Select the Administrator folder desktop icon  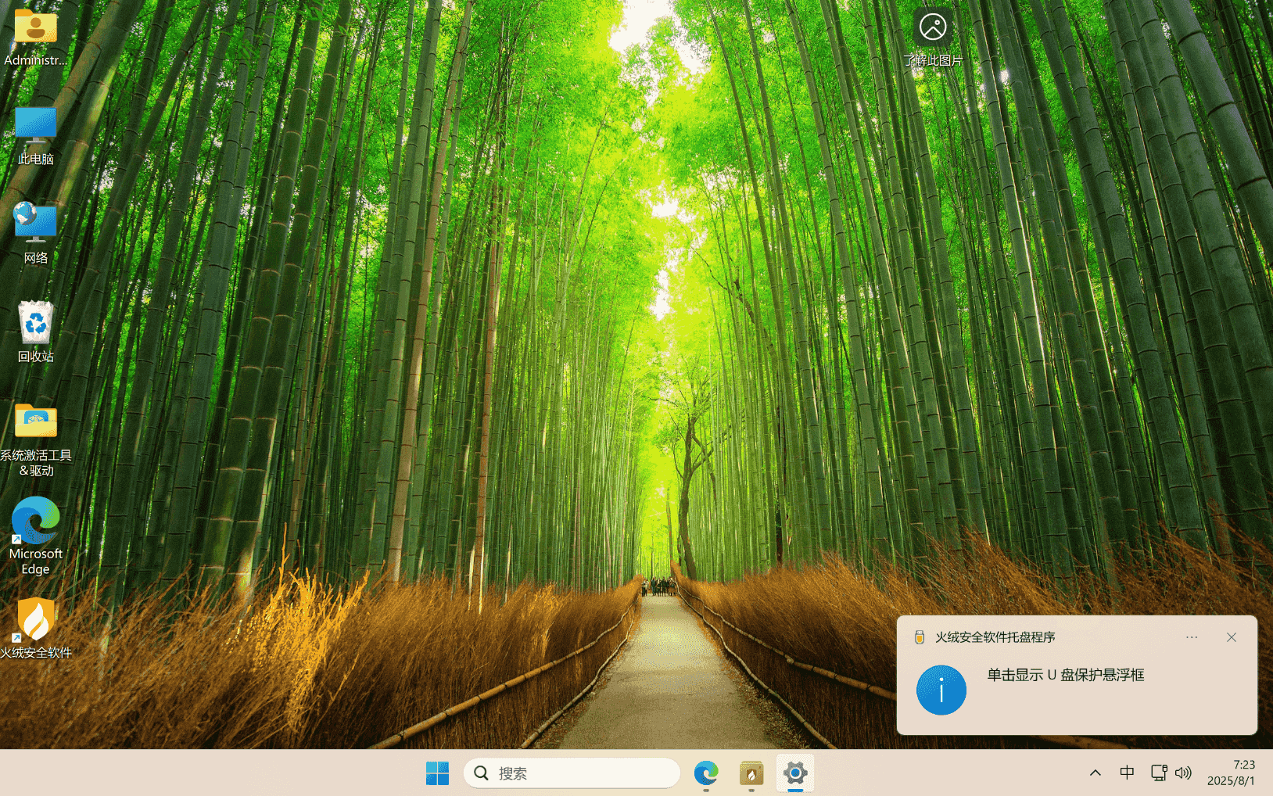[x=36, y=36]
